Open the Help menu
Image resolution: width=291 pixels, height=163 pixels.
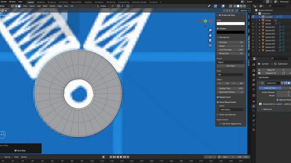20,2
